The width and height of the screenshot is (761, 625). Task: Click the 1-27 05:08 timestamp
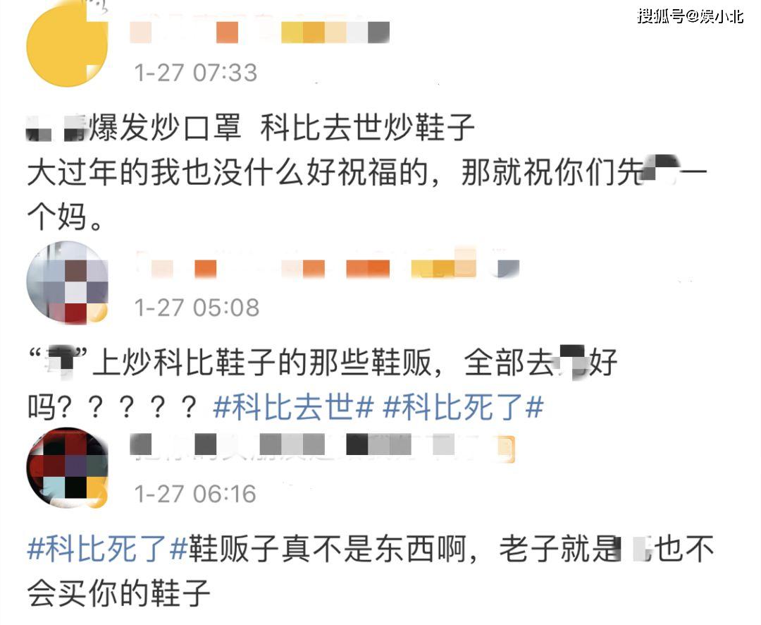point(197,308)
